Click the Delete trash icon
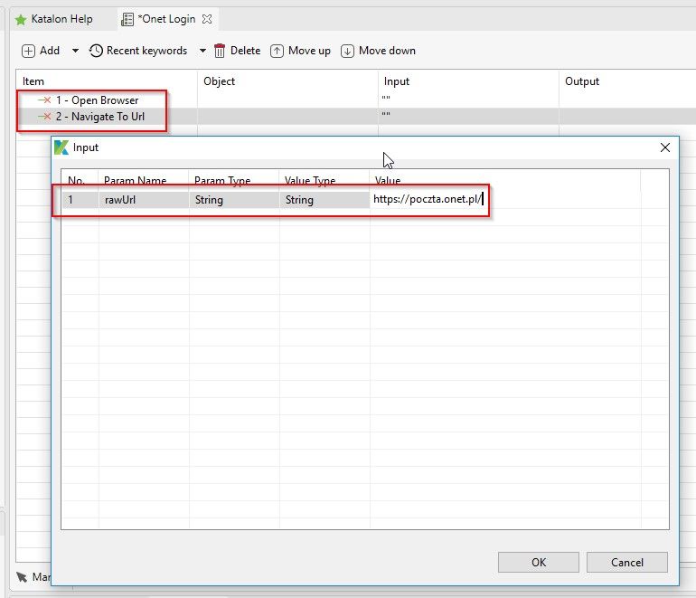Image resolution: width=696 pixels, height=598 pixels. tap(220, 51)
